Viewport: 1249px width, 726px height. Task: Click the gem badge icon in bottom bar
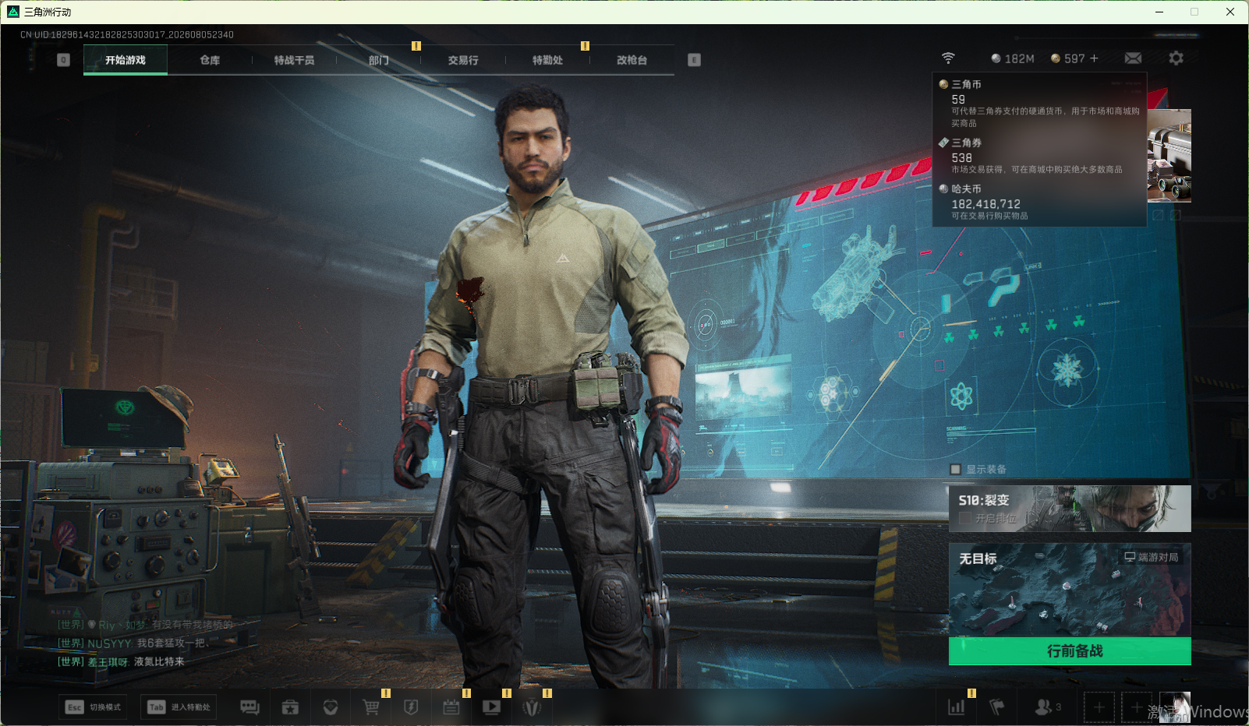coord(331,707)
